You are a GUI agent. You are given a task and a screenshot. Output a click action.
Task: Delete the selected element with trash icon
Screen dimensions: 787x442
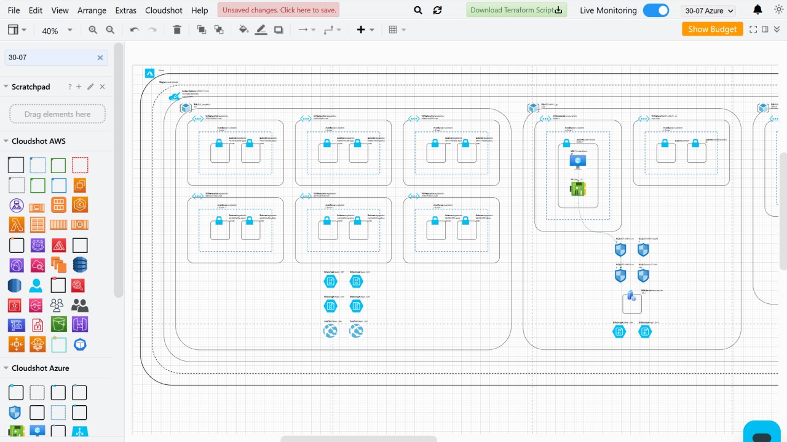(177, 29)
